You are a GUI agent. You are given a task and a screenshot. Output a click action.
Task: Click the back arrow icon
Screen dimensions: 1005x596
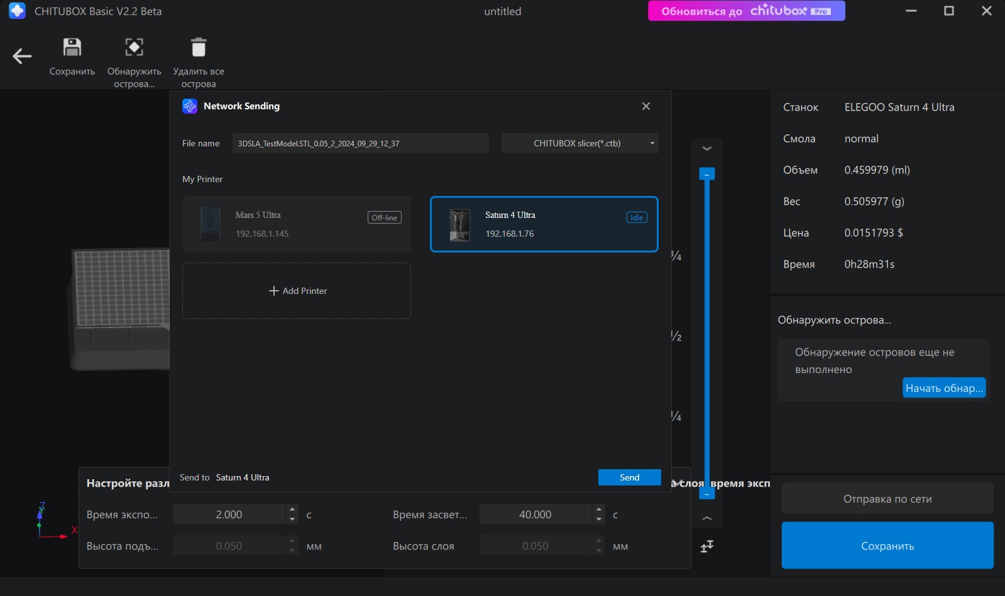22,57
